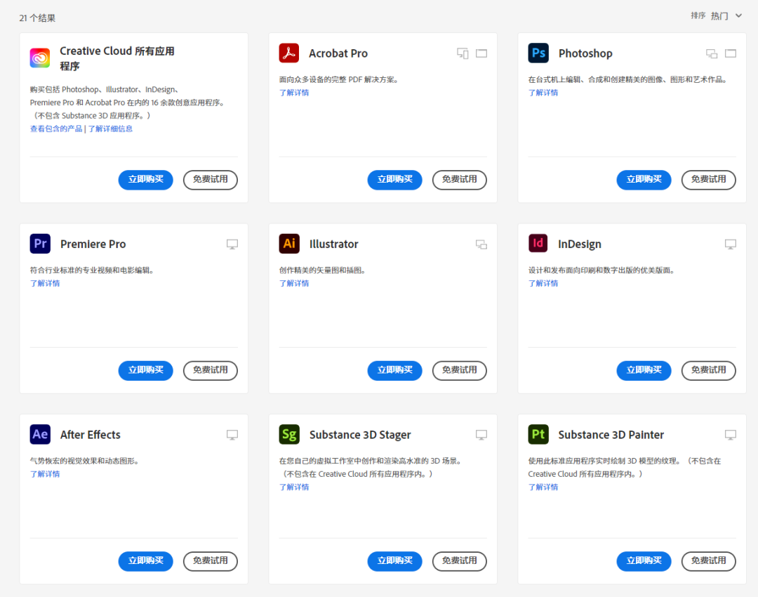This screenshot has height=597, width=758.
Task: Click the Premiere Pro product title
Action: 93,244
